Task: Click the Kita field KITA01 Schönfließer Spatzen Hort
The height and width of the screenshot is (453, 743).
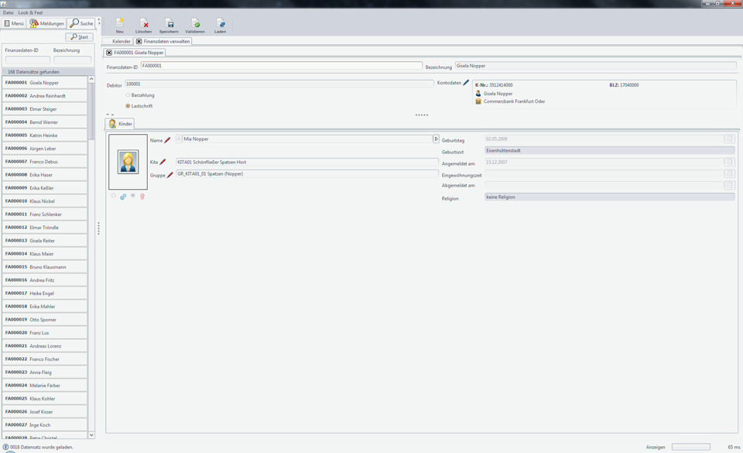Action: pyautogui.click(x=306, y=162)
